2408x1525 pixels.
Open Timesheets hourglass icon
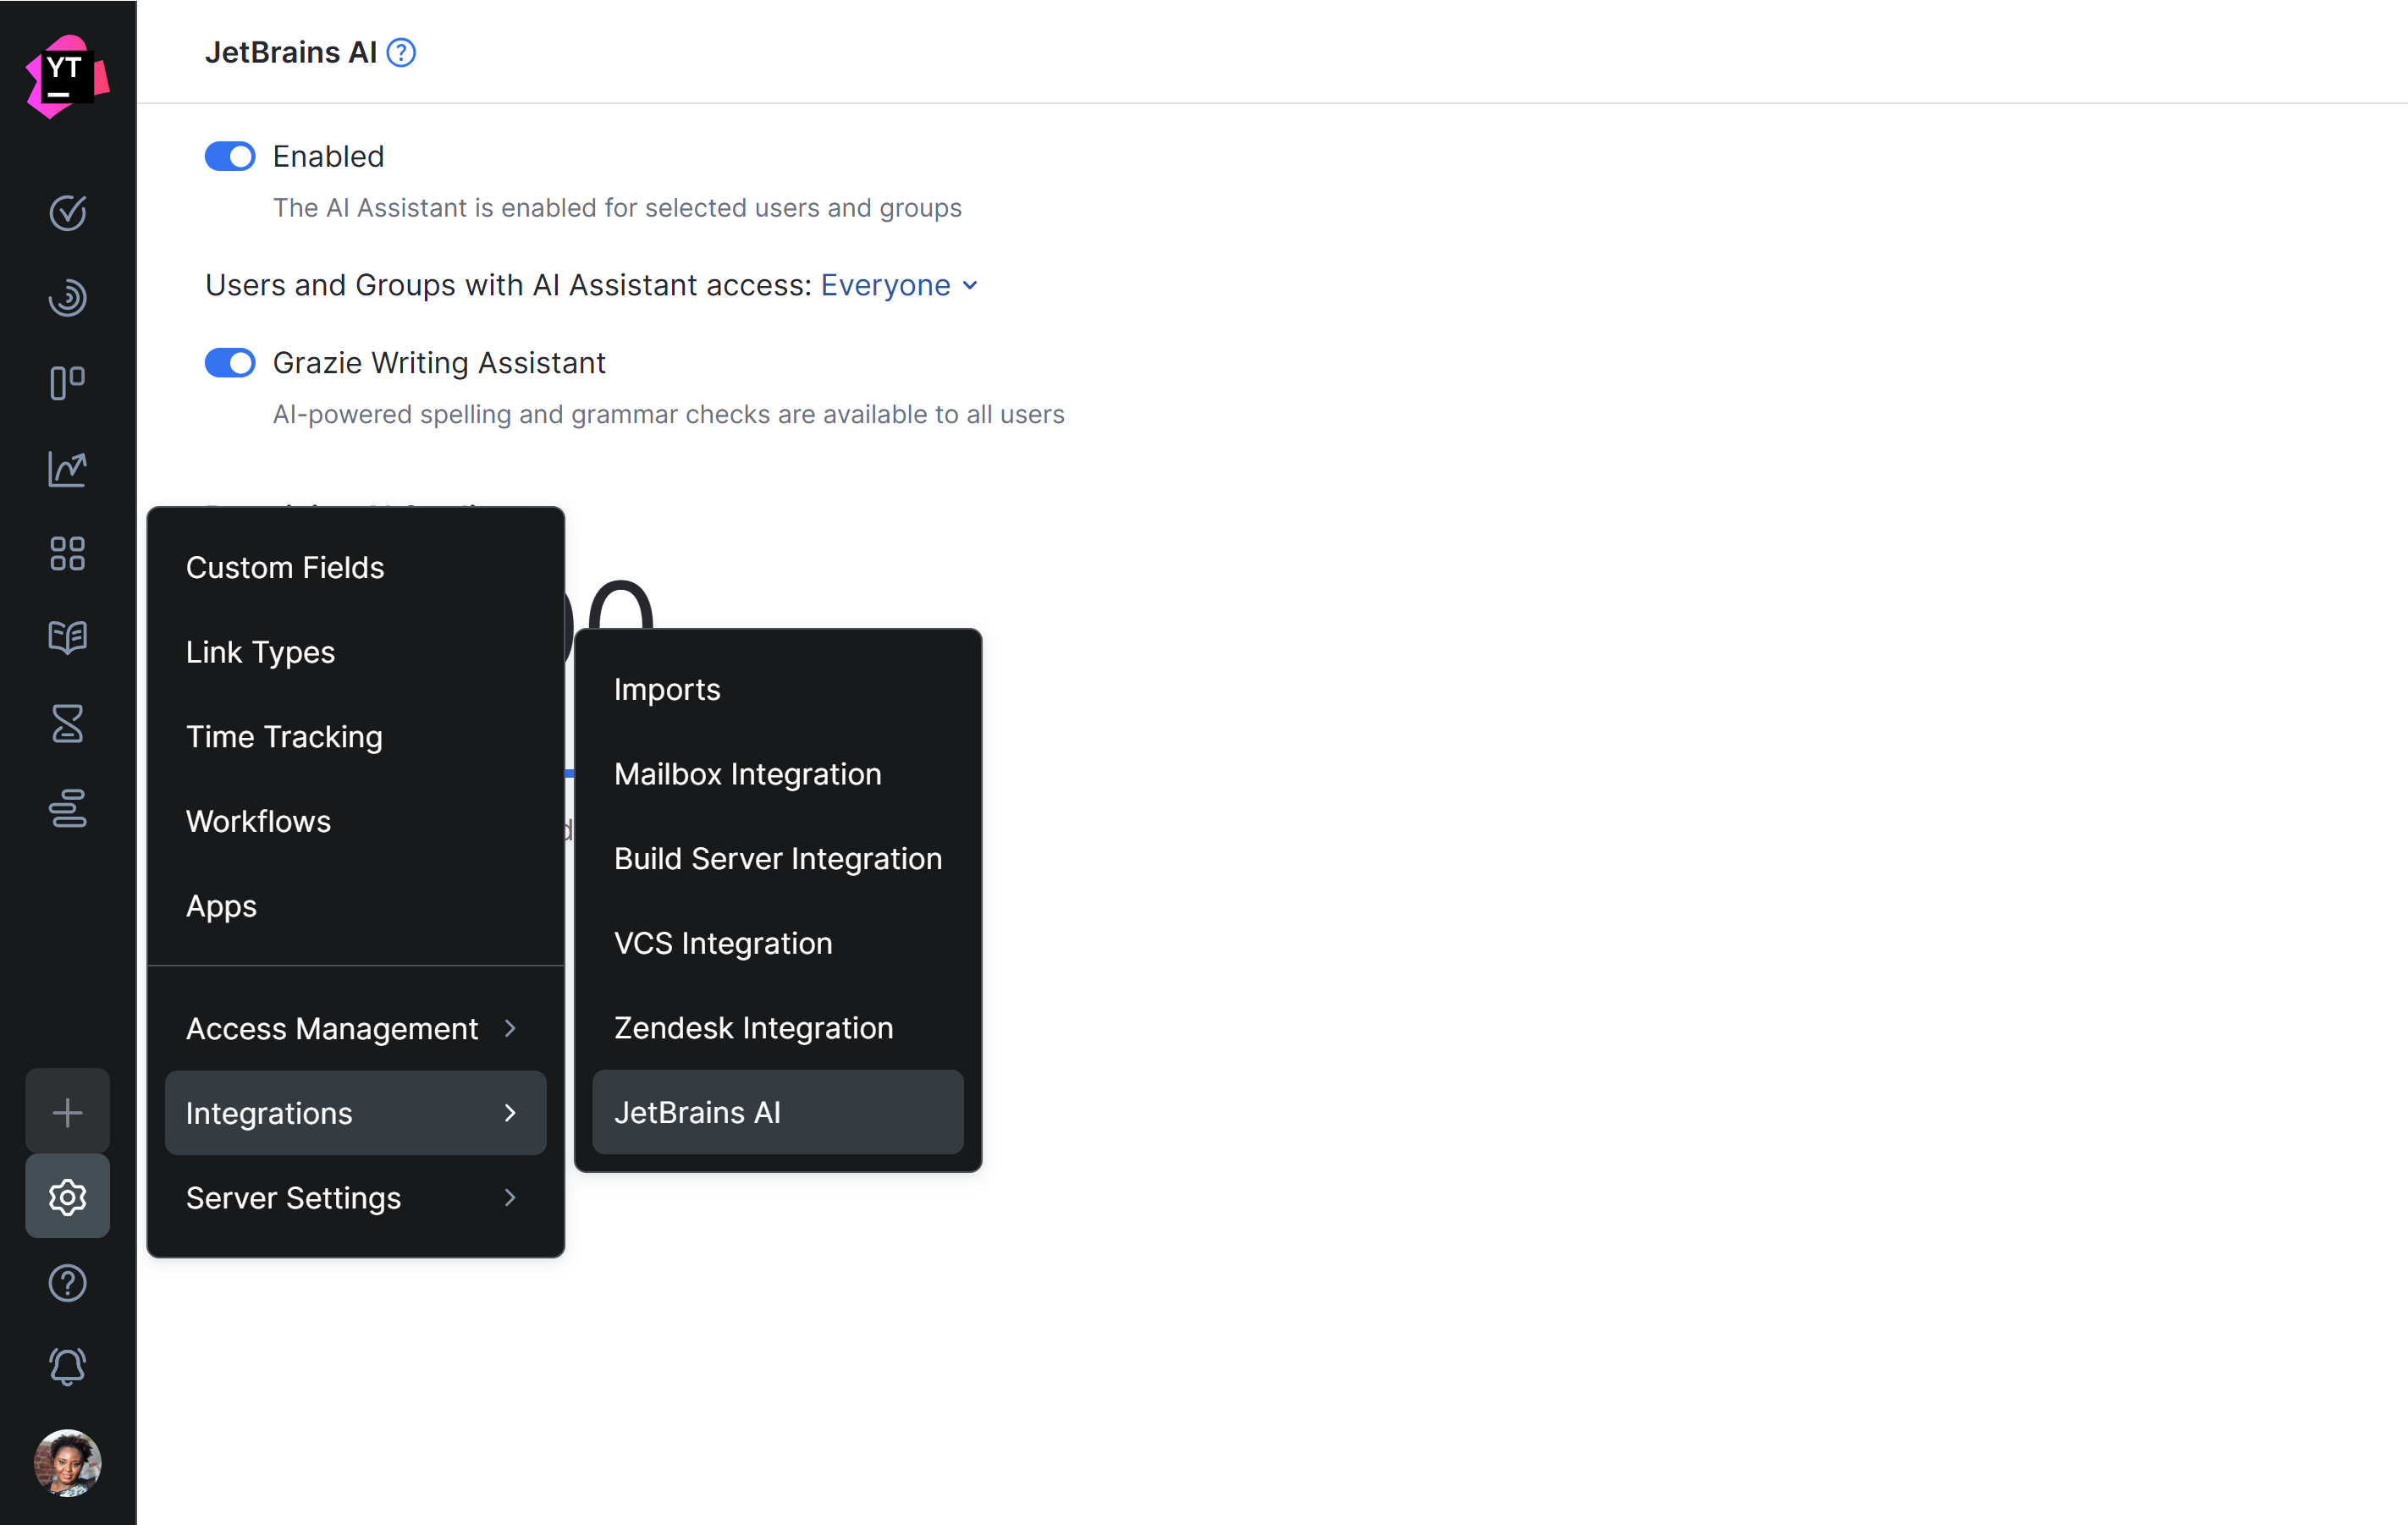click(67, 723)
